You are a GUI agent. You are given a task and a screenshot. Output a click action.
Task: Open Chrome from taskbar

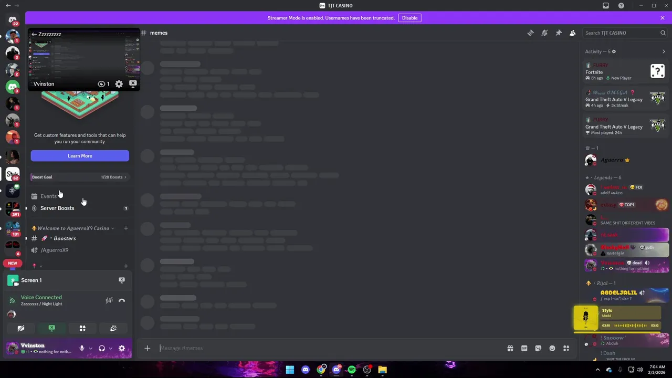pyautogui.click(x=321, y=370)
